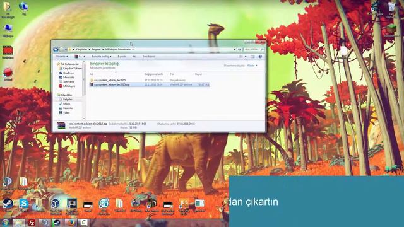The width and height of the screenshot is (404, 227).
Task: Change the view with the view icon
Action: click(x=241, y=57)
